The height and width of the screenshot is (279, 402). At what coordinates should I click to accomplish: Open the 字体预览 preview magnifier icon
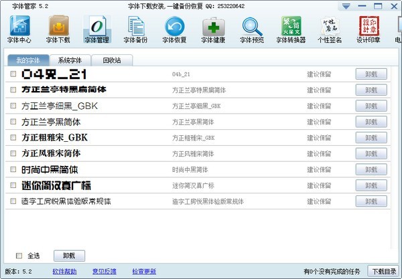pyautogui.click(x=253, y=30)
